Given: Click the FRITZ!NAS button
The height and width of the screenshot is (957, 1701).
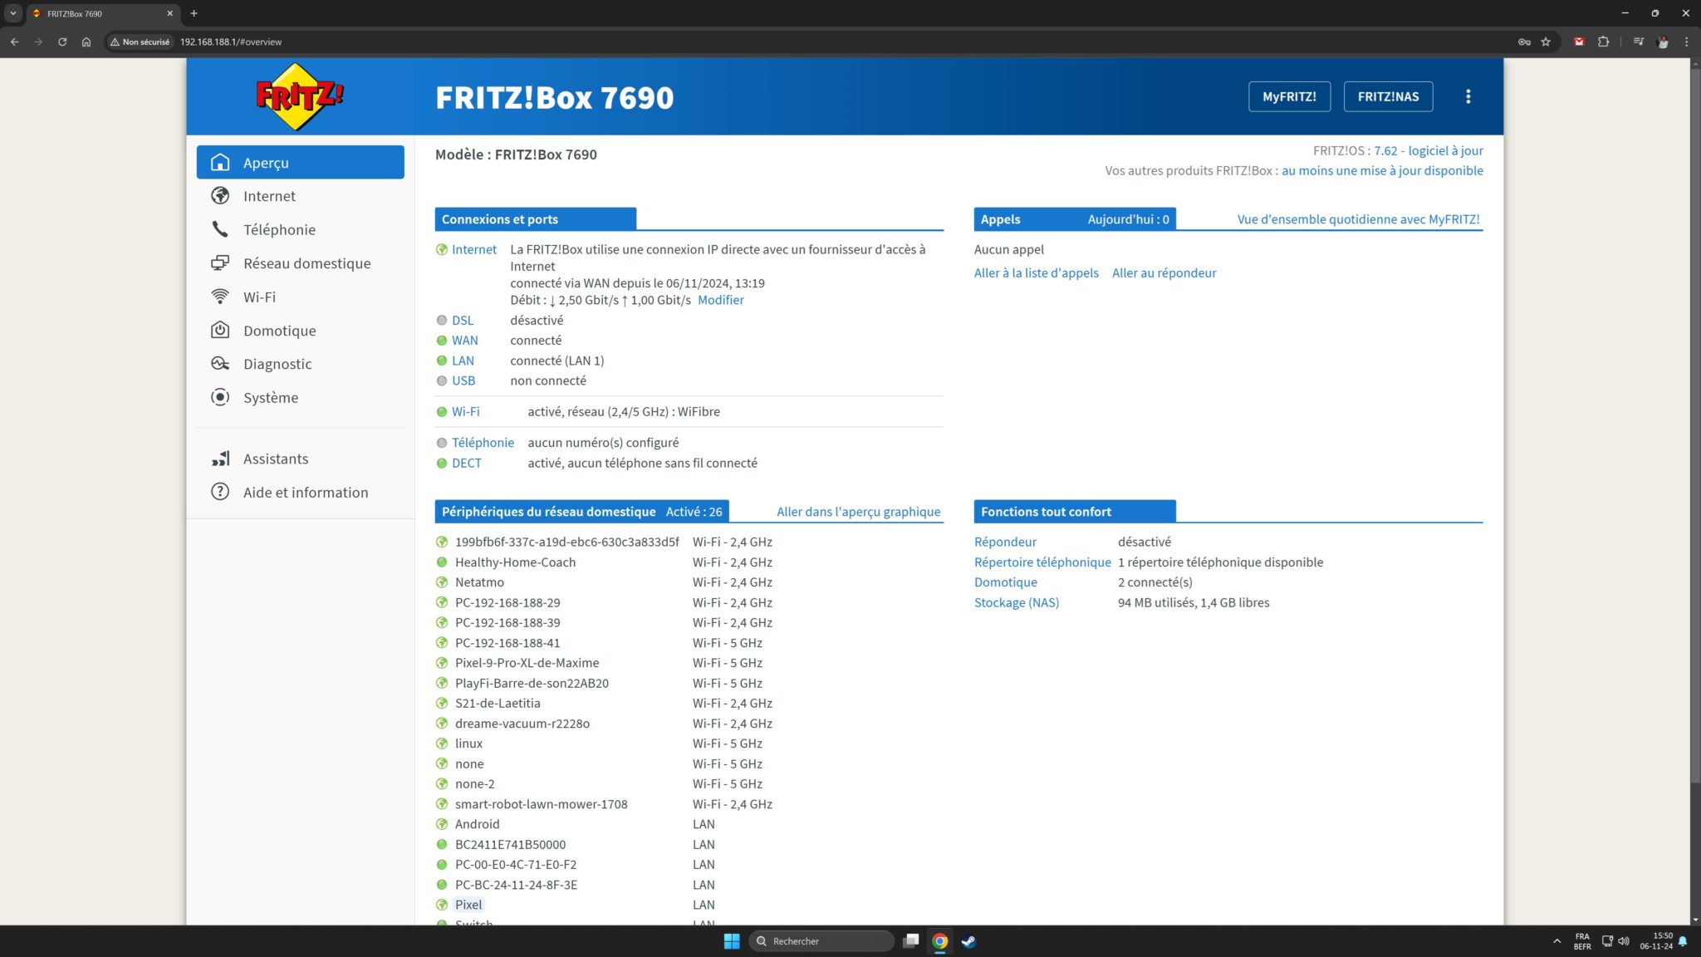Looking at the screenshot, I should tap(1388, 96).
